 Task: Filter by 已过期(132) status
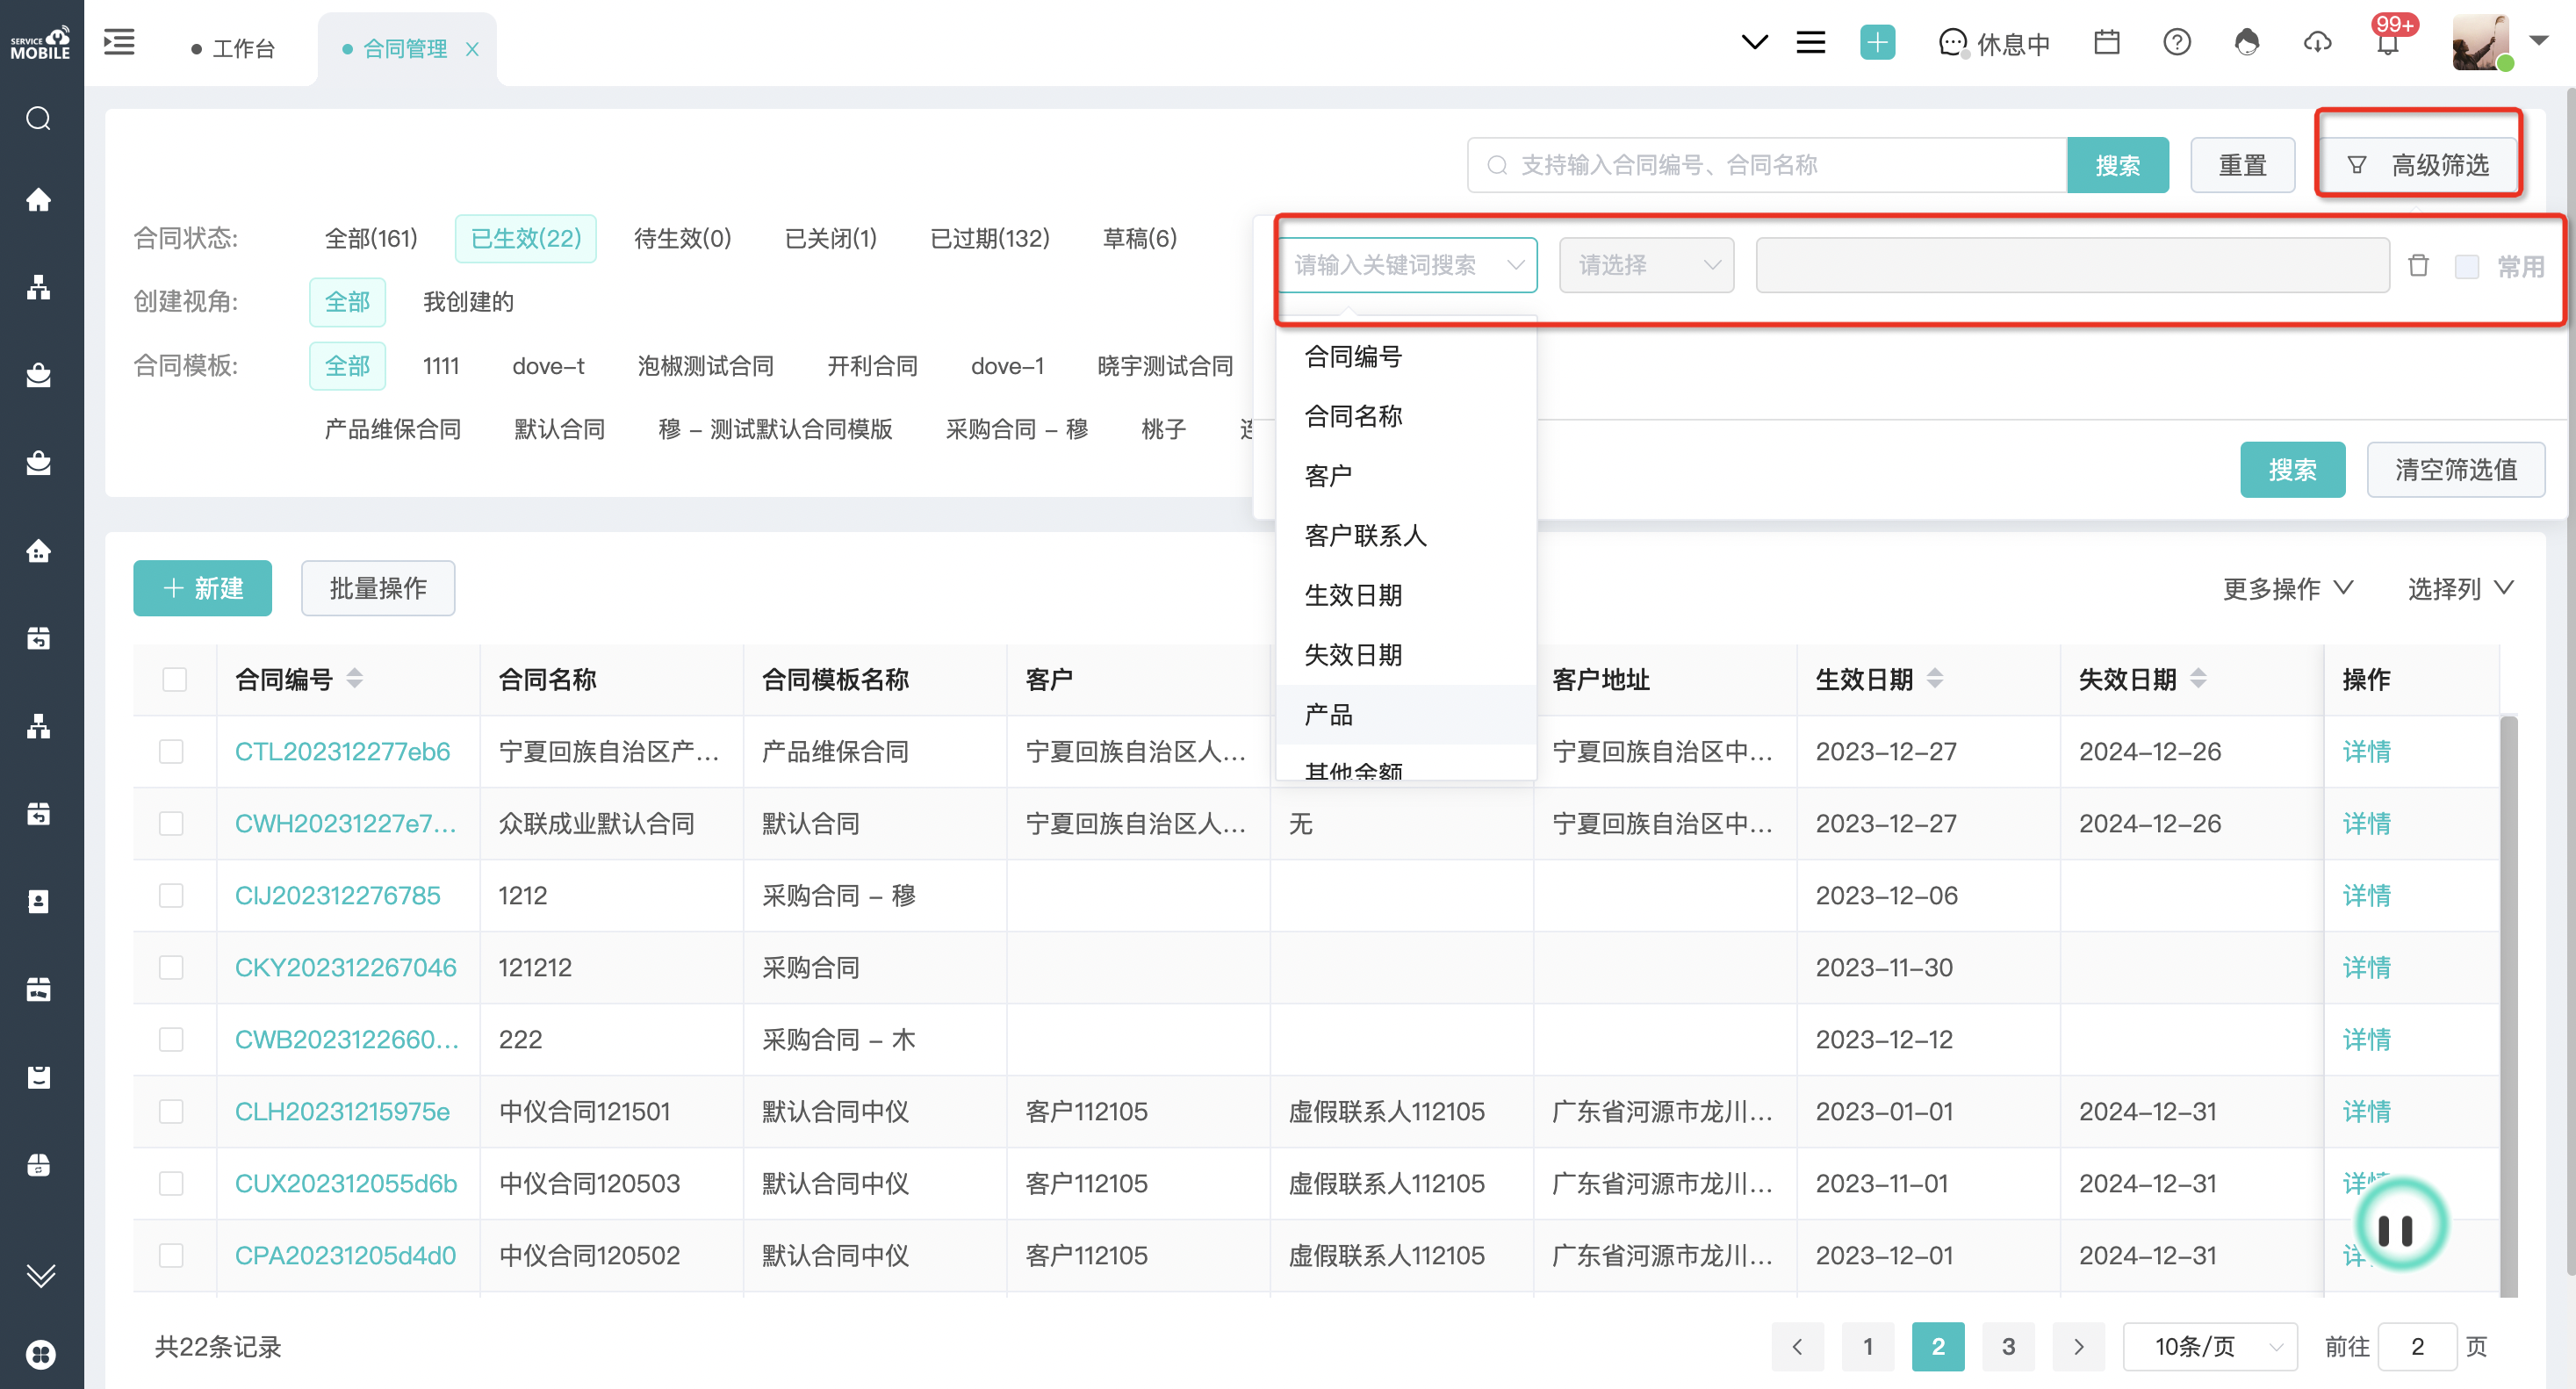click(x=990, y=238)
